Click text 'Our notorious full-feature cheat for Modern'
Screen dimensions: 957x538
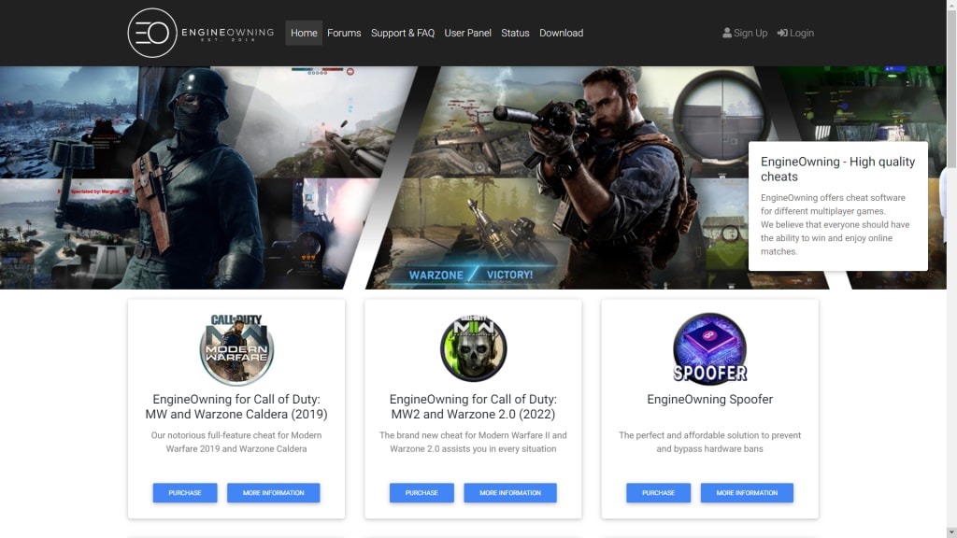pyautogui.click(x=236, y=435)
